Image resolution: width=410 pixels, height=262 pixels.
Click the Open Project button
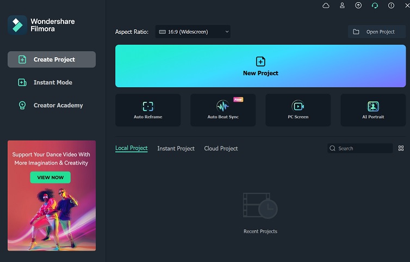coord(377,32)
